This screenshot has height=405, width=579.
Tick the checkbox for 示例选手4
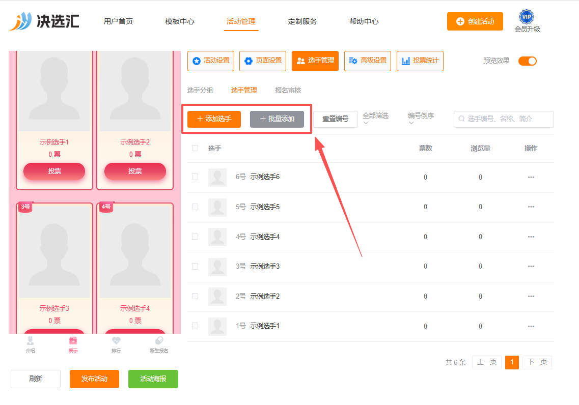pyautogui.click(x=195, y=237)
